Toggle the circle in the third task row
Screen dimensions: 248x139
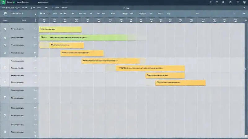click(5, 45)
